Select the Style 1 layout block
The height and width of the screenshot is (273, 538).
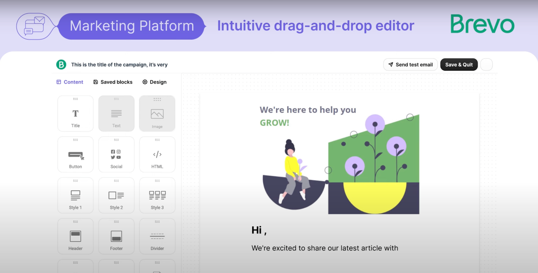click(x=75, y=196)
